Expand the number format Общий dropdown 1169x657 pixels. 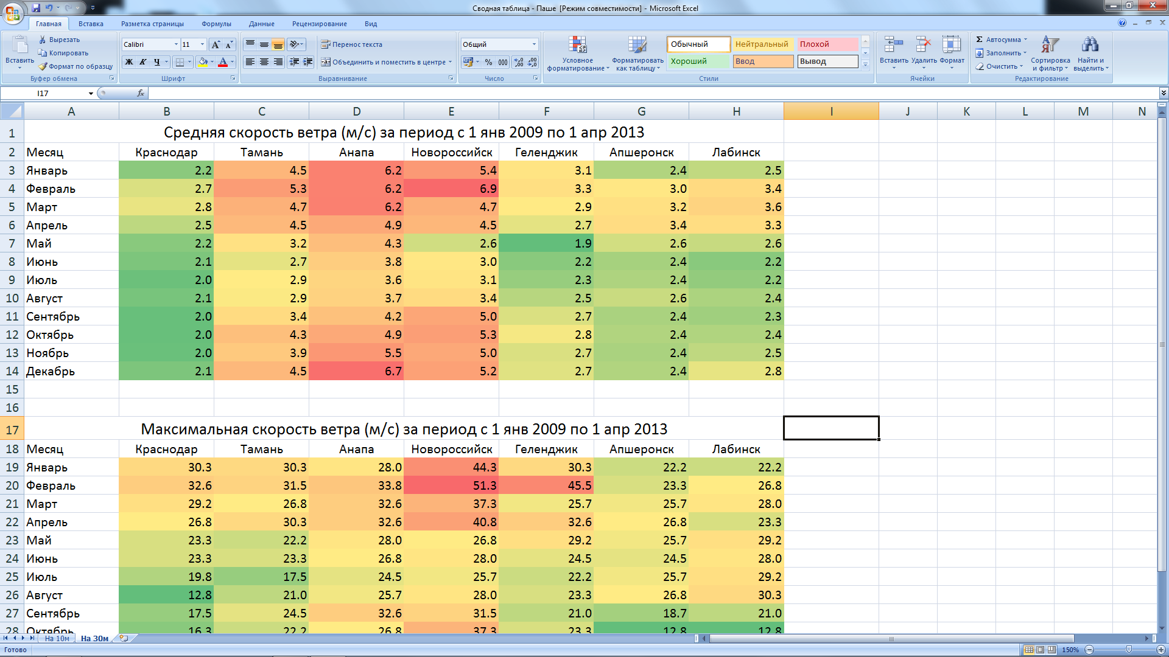(x=534, y=44)
